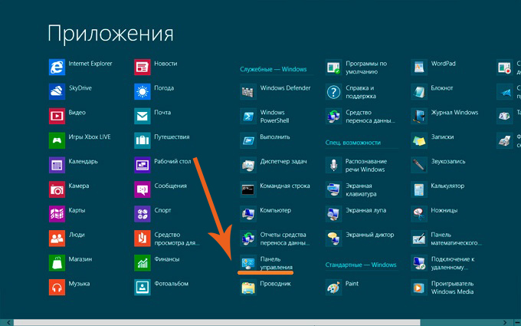Image resolution: width=521 pixels, height=326 pixels.
Task: Open Отчеты средства переноса данных icon
Action: (248, 239)
